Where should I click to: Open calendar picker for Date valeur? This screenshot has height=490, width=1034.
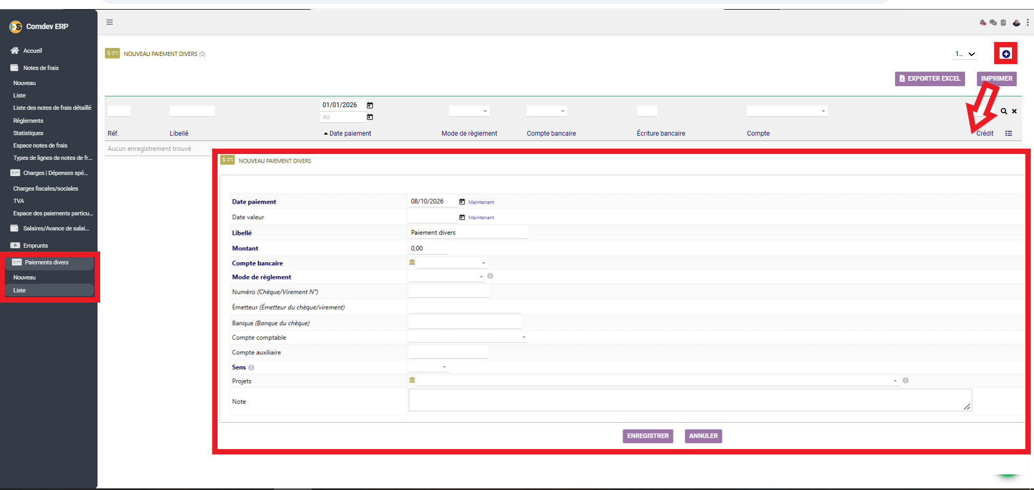462,217
